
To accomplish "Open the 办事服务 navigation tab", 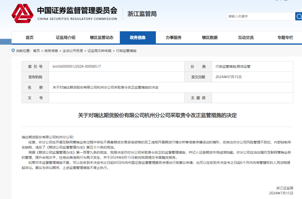I will pyautogui.click(x=174, y=38).
